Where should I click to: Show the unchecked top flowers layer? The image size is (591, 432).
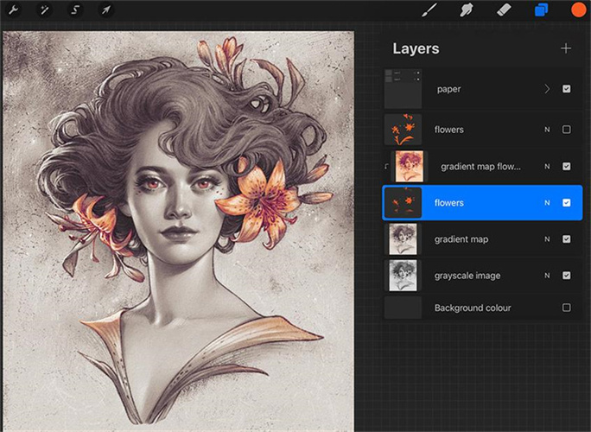566,130
